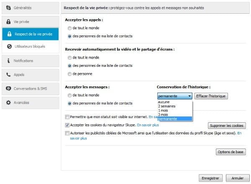Image resolution: width=251 pixels, height=184 pixels.
Task: Select the 'de personne' video sharing option
Action: point(69,74)
